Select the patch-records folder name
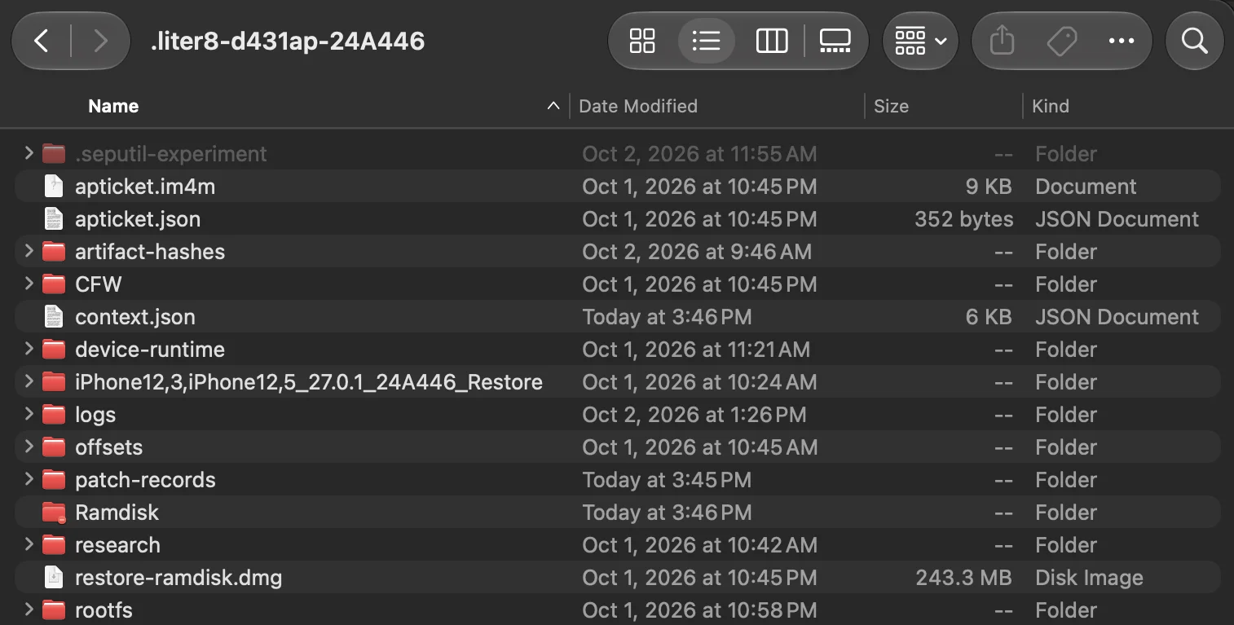This screenshot has width=1234, height=625. tap(145, 480)
